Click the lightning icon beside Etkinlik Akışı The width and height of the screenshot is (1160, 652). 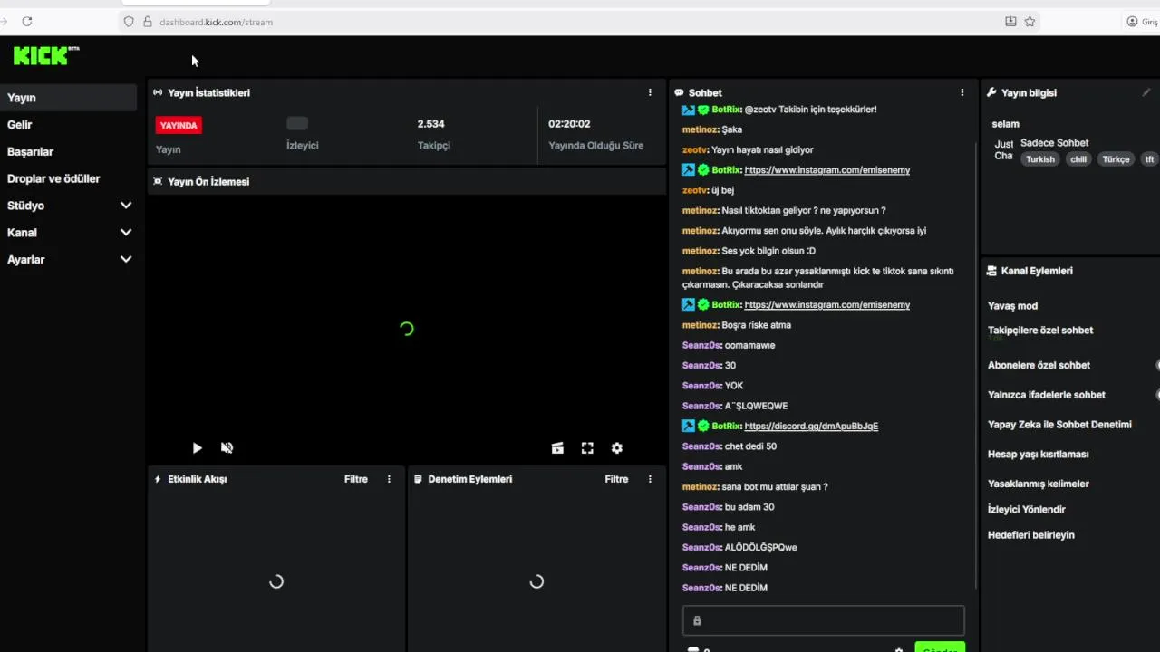158,479
